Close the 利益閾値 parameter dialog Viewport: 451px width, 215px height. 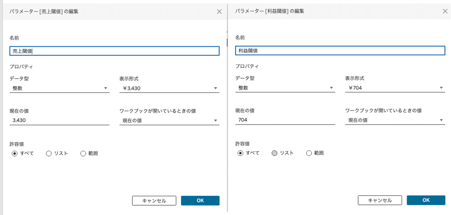click(445, 11)
